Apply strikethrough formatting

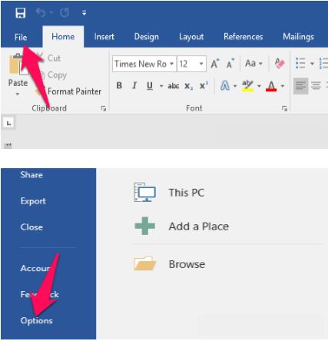[174, 86]
